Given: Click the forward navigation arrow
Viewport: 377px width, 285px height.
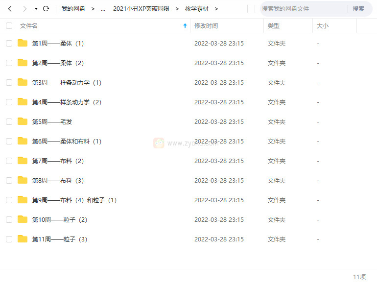Looking at the screenshot, I should click(x=24, y=9).
